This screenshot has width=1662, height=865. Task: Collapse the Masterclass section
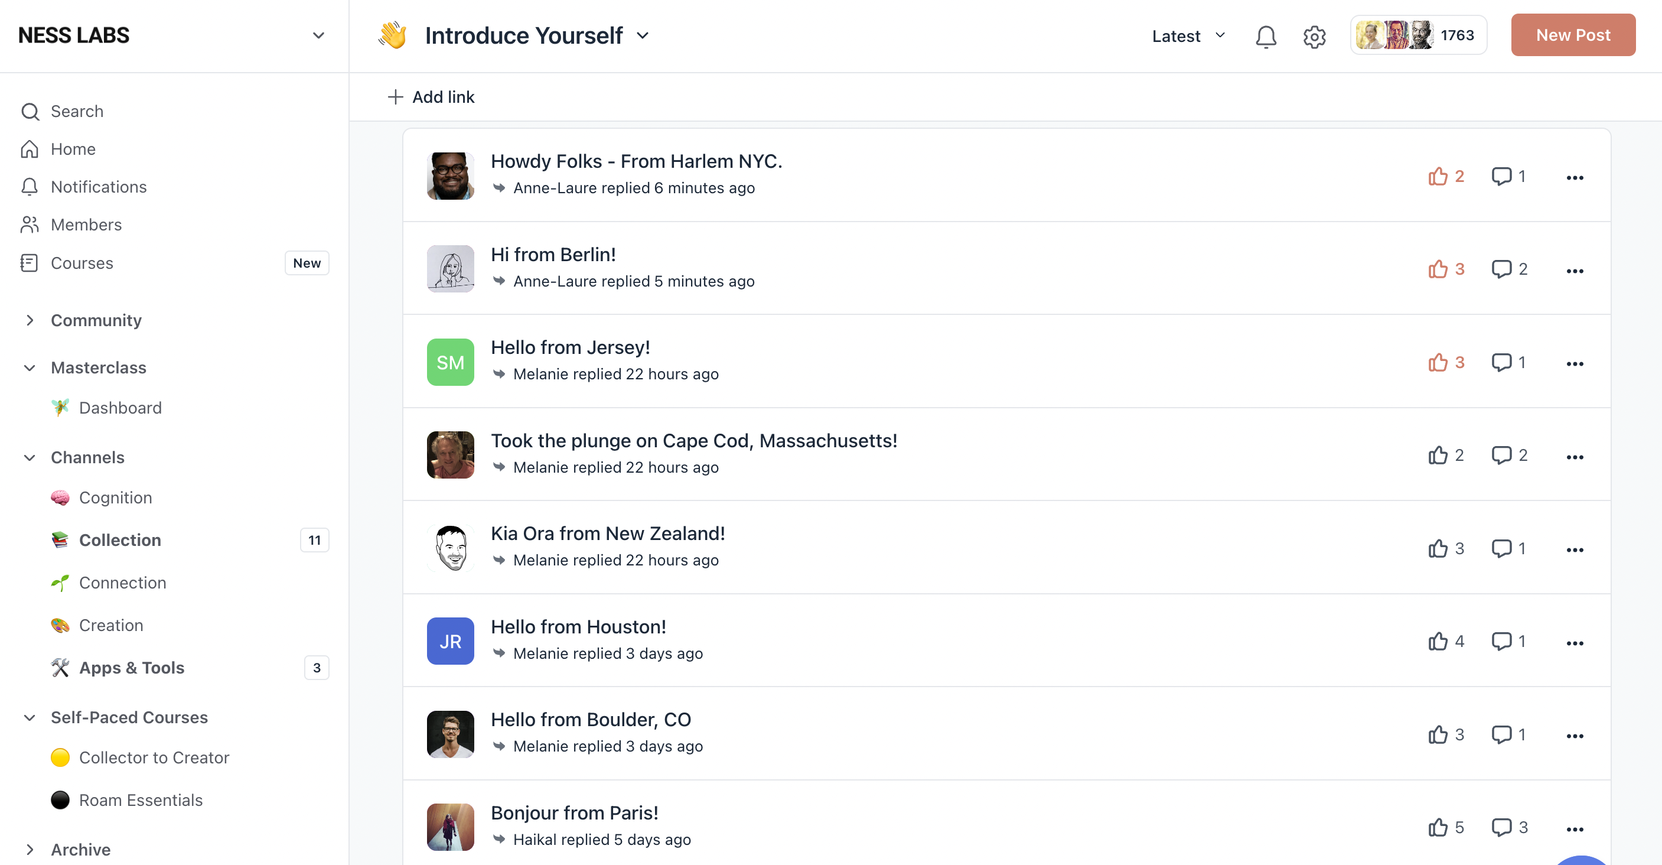[30, 368]
